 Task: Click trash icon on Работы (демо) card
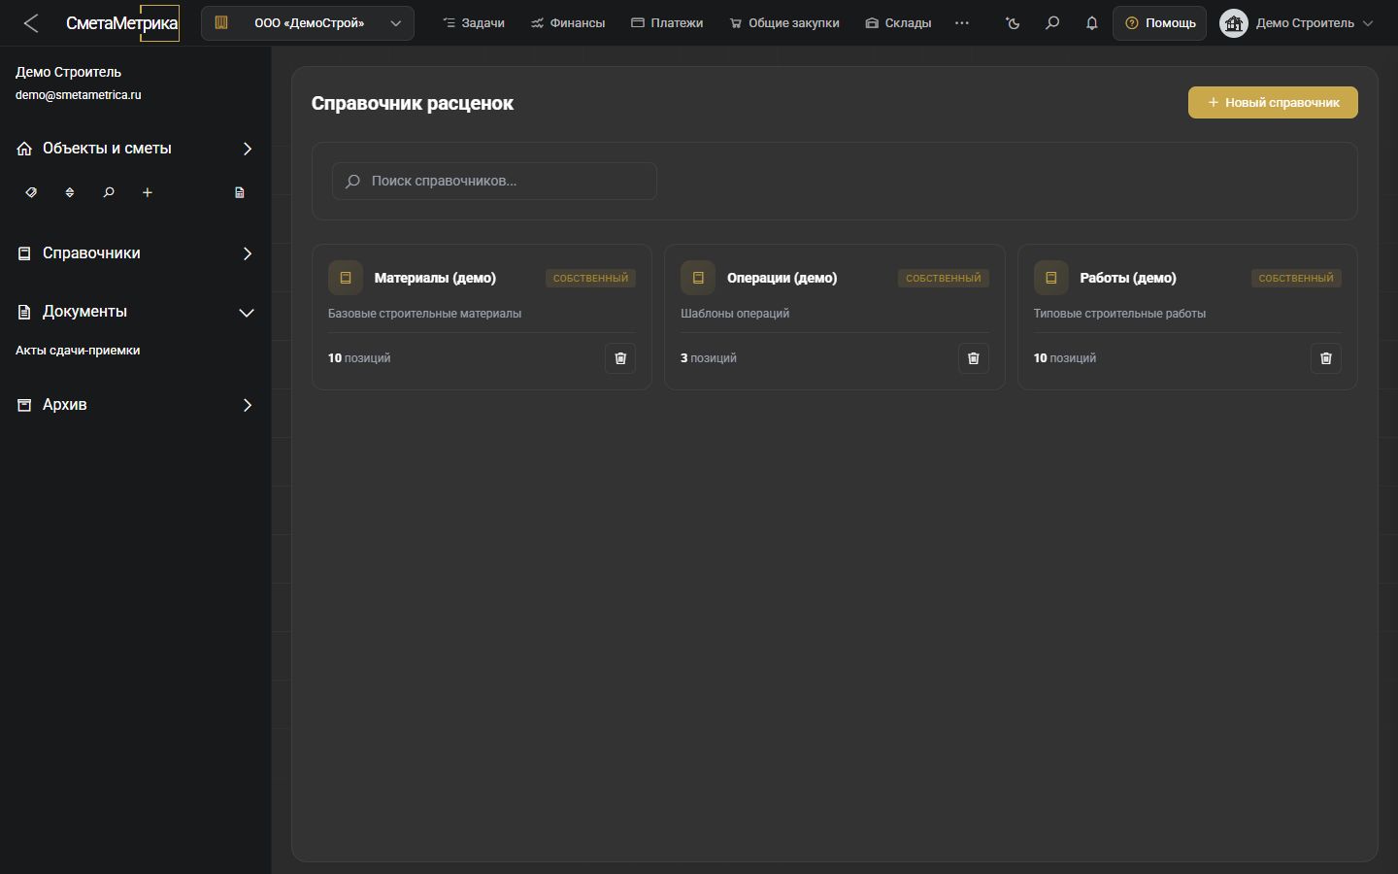point(1326,358)
